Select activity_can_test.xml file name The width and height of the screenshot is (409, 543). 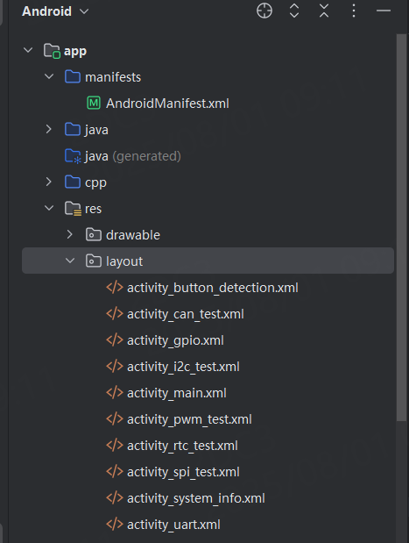pyautogui.click(x=186, y=314)
